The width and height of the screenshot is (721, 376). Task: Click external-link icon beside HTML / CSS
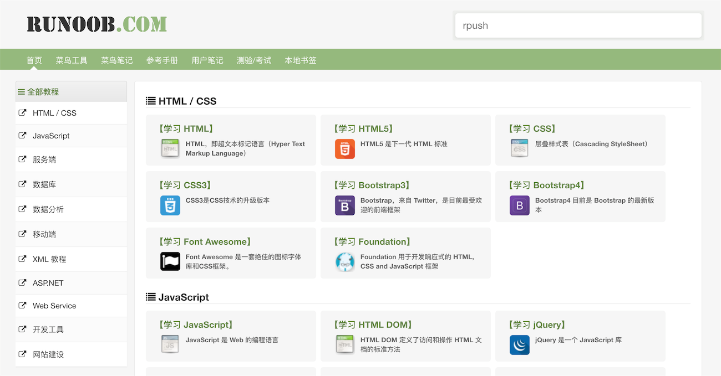(23, 113)
